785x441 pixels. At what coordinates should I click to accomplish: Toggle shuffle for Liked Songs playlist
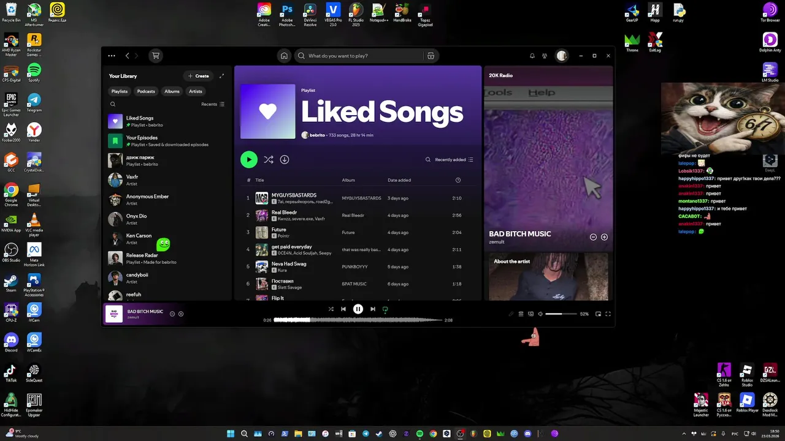click(269, 160)
